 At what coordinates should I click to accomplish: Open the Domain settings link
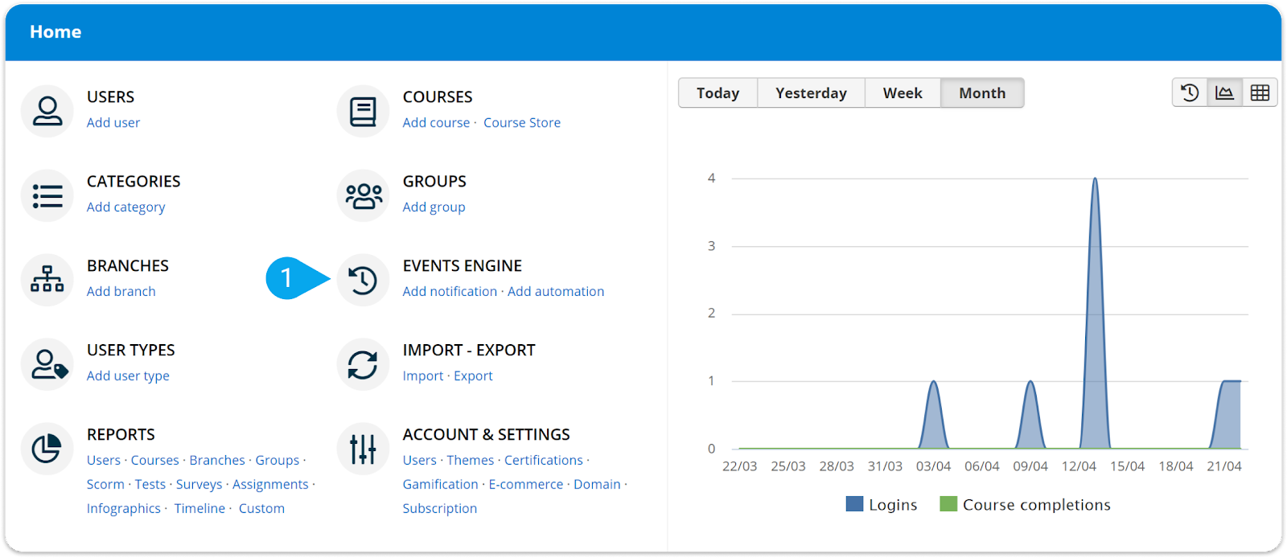pos(597,484)
